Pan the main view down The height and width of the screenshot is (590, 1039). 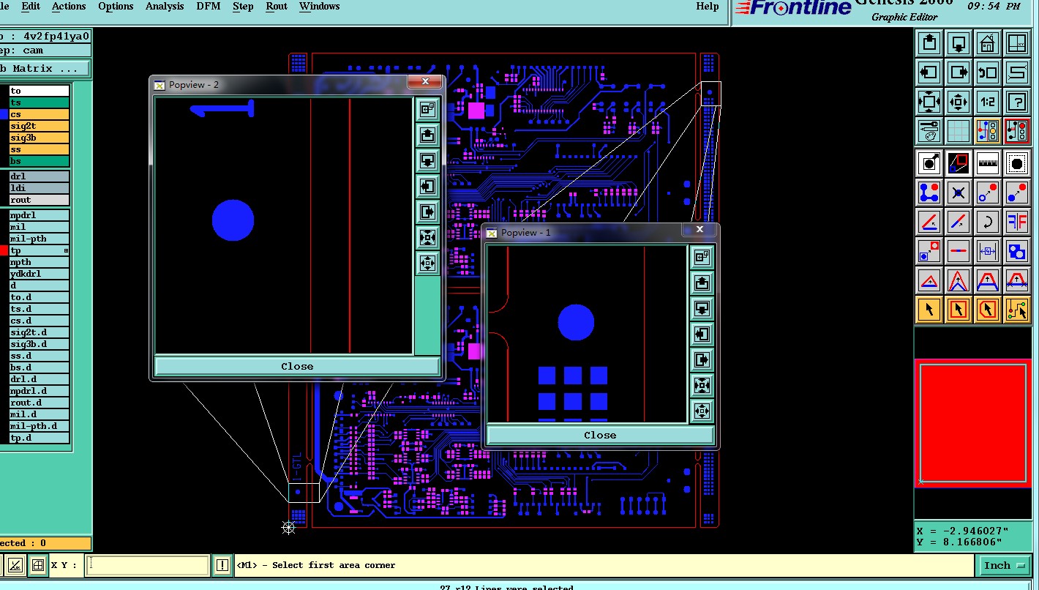coord(959,43)
